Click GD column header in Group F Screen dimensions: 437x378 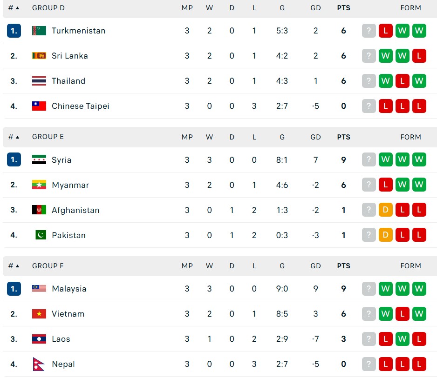pos(315,266)
